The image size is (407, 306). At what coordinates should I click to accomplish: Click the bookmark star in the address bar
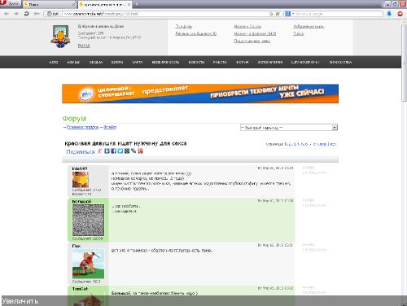278,14
